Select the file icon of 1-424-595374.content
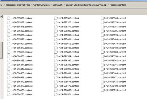 point(102,22)
